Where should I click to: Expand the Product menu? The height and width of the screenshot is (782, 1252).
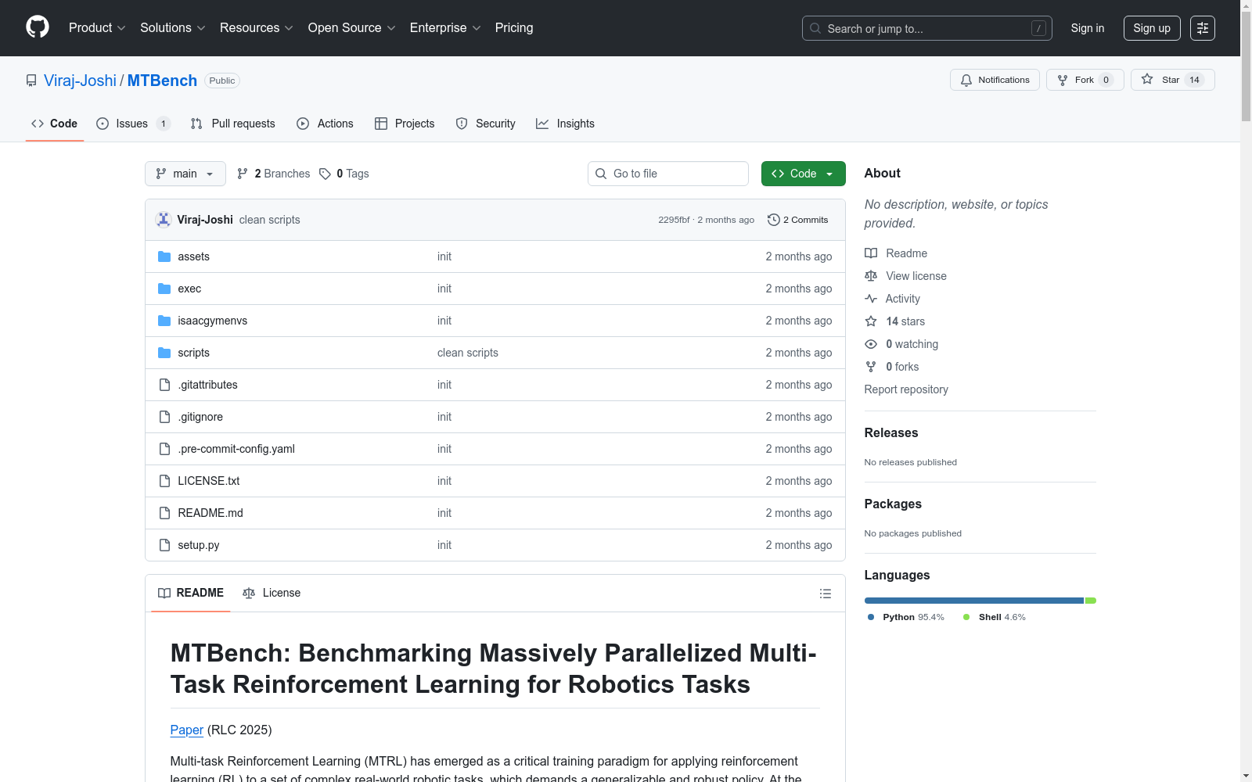click(x=97, y=28)
